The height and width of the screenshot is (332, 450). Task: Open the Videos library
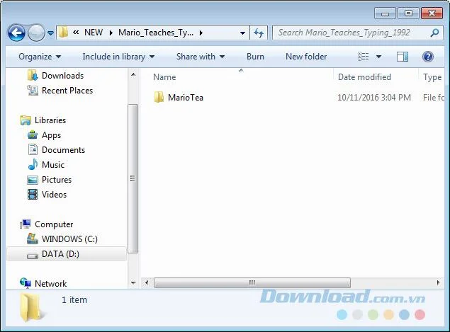pos(54,195)
